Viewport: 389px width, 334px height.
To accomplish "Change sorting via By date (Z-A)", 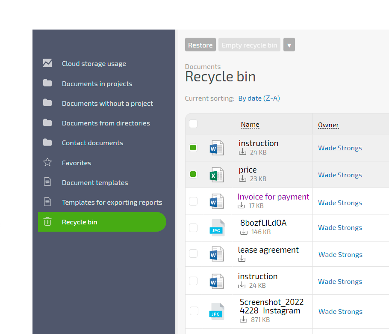I will click(x=259, y=98).
